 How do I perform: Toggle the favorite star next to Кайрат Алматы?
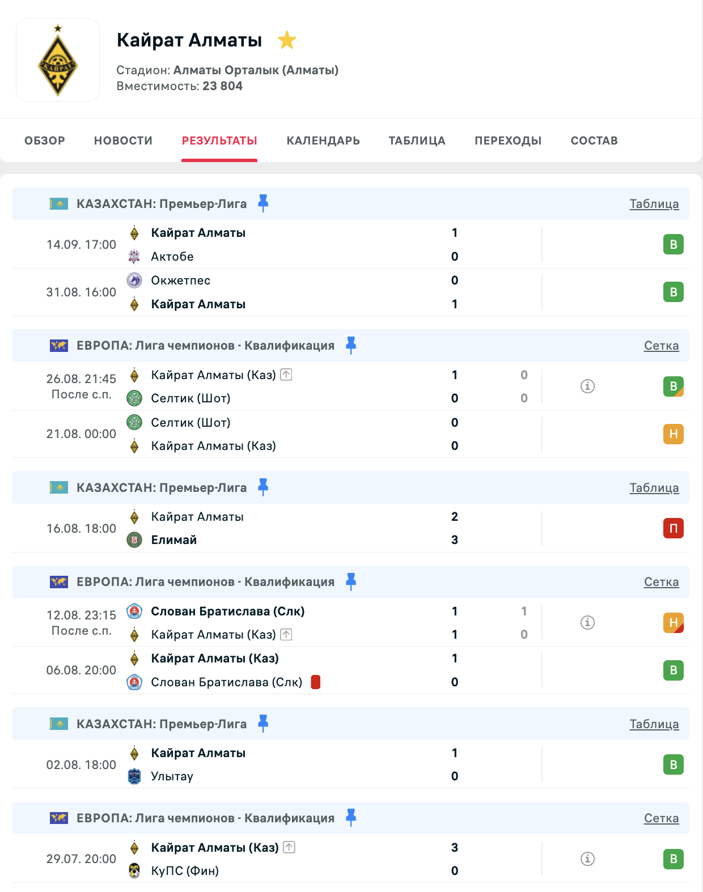tap(287, 40)
